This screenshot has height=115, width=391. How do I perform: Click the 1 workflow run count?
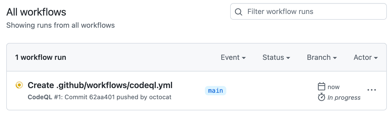(x=40, y=57)
